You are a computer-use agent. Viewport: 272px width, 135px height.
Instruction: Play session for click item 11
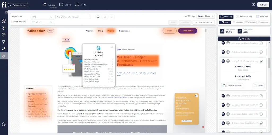click(228, 43)
